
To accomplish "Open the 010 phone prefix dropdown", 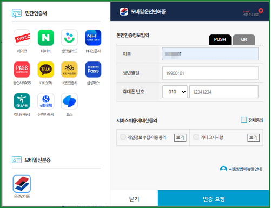I will click(175, 92).
